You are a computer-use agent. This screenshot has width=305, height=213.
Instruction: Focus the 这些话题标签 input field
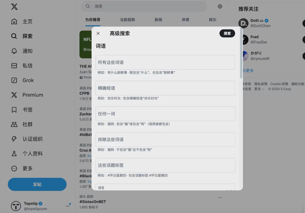[x=165, y=165]
